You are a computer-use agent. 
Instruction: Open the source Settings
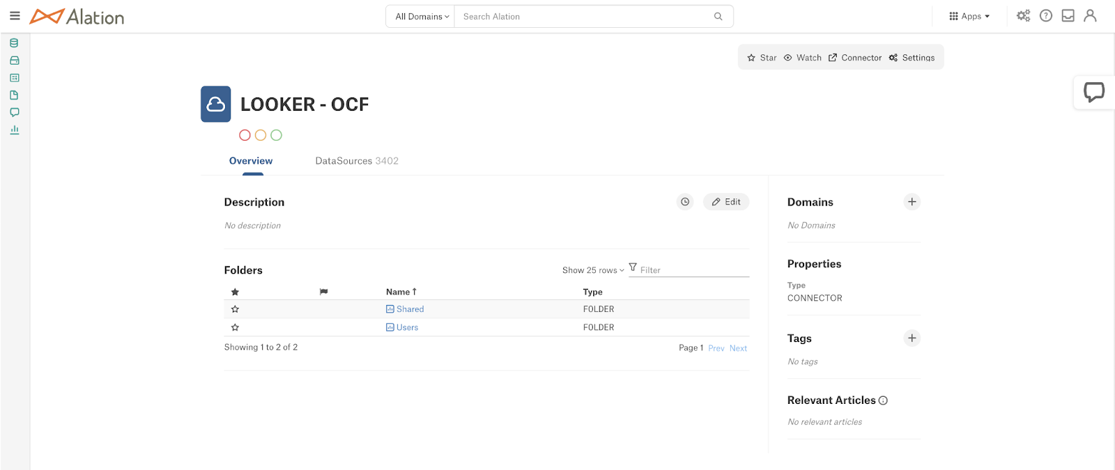click(x=912, y=58)
